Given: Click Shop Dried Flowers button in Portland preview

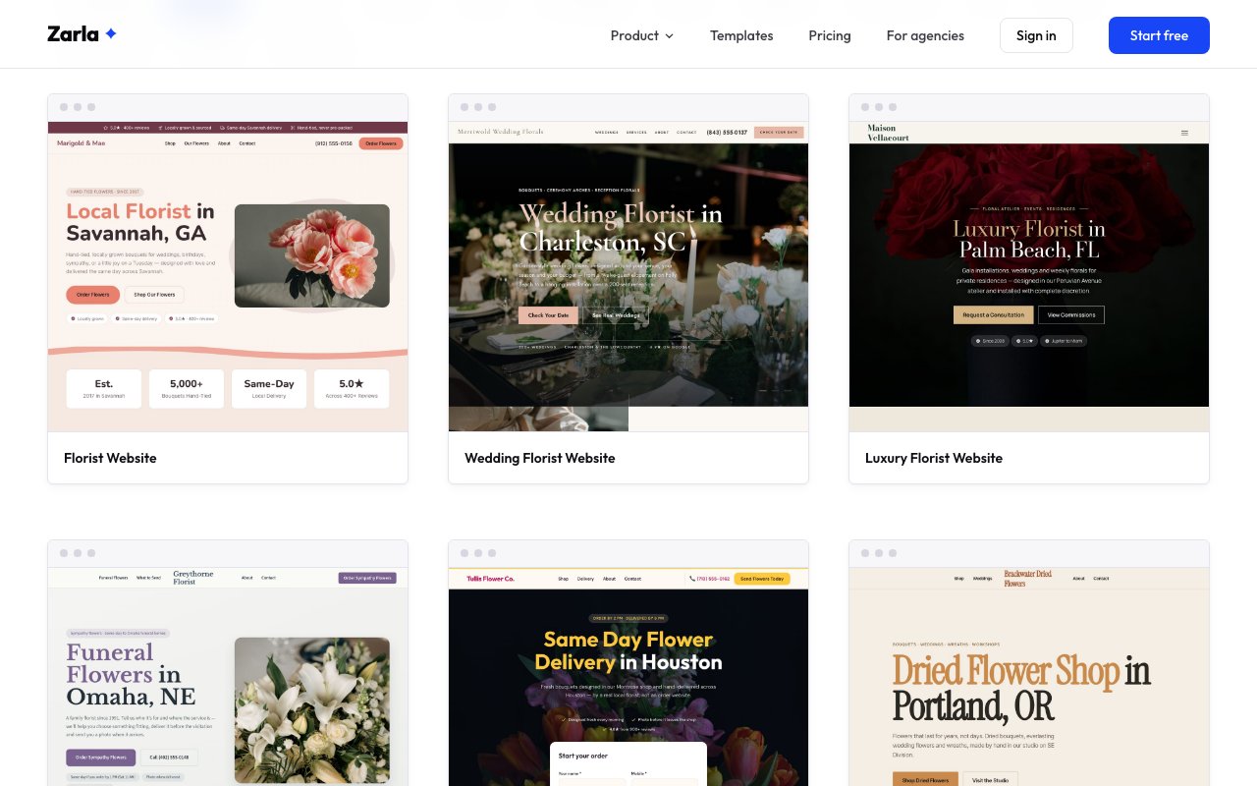Looking at the screenshot, I should pos(925,780).
